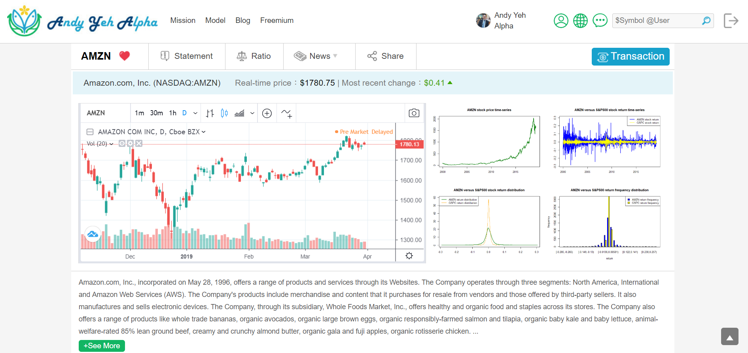Open the chat bubble messages icon

(600, 21)
